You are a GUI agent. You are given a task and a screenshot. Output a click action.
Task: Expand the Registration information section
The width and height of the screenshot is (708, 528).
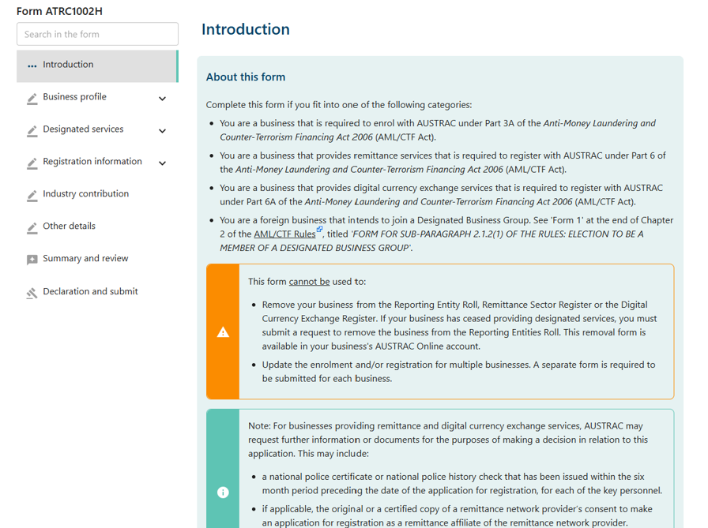[x=162, y=163]
